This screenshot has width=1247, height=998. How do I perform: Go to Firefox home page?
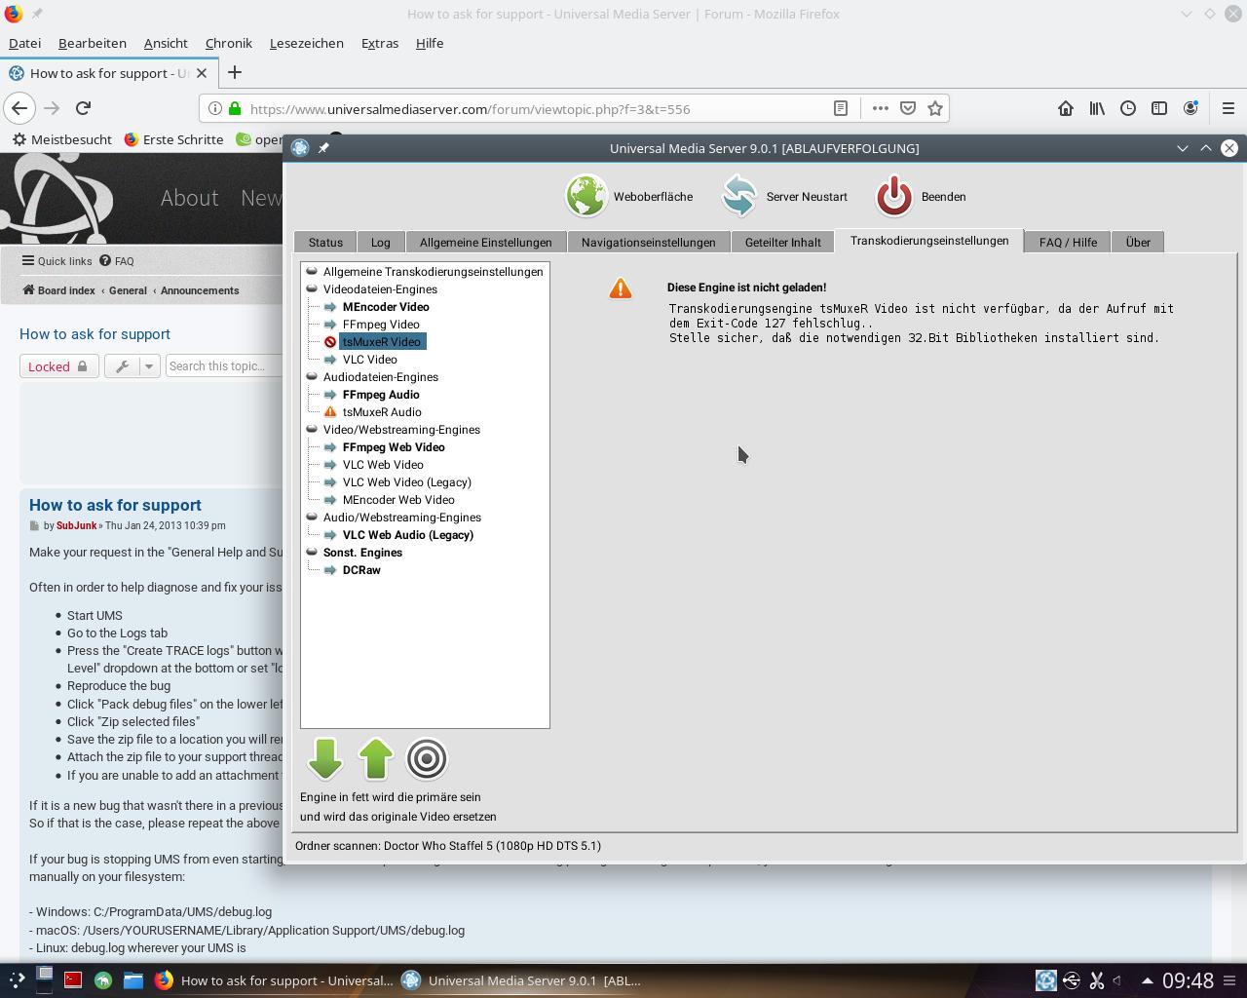1066,108
